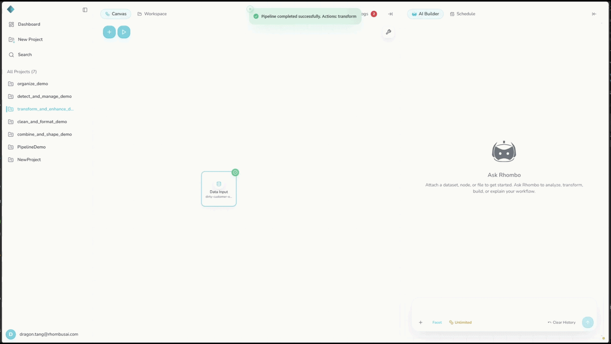Open the detect_and_manage_demo project

44,97
